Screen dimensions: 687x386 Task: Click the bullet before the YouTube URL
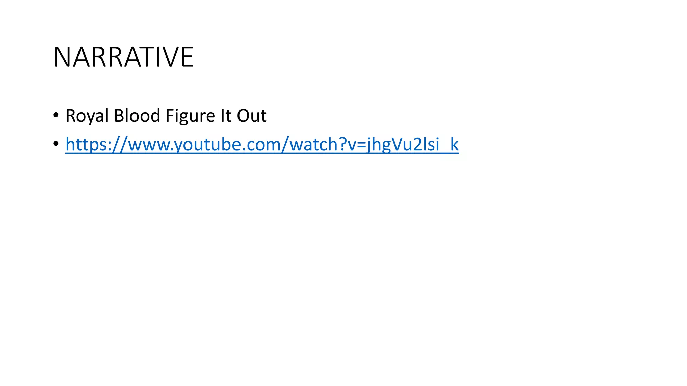pyautogui.click(x=56, y=144)
